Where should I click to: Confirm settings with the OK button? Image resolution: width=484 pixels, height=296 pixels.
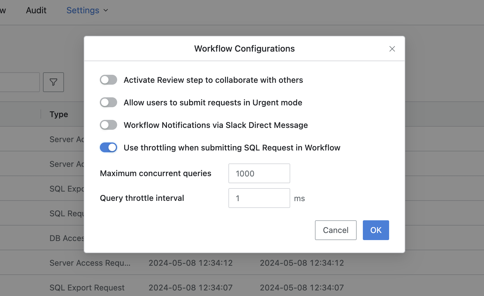(x=376, y=230)
